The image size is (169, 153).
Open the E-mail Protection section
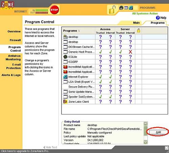point(14,66)
